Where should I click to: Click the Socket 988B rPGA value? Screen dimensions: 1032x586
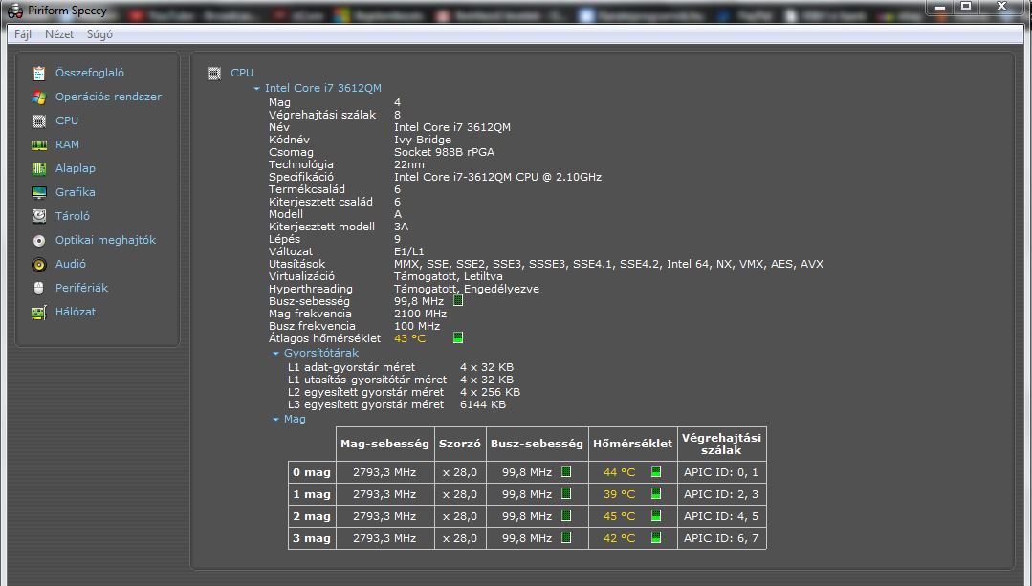tap(444, 152)
